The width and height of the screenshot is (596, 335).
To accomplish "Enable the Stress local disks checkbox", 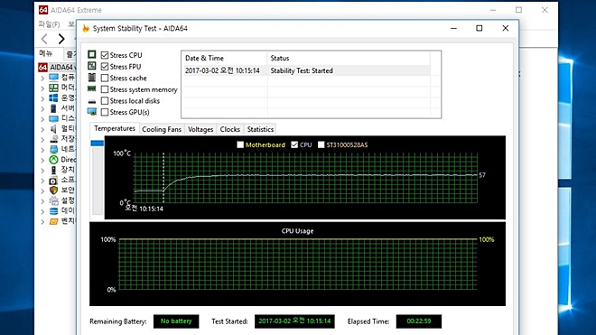I will tap(105, 101).
